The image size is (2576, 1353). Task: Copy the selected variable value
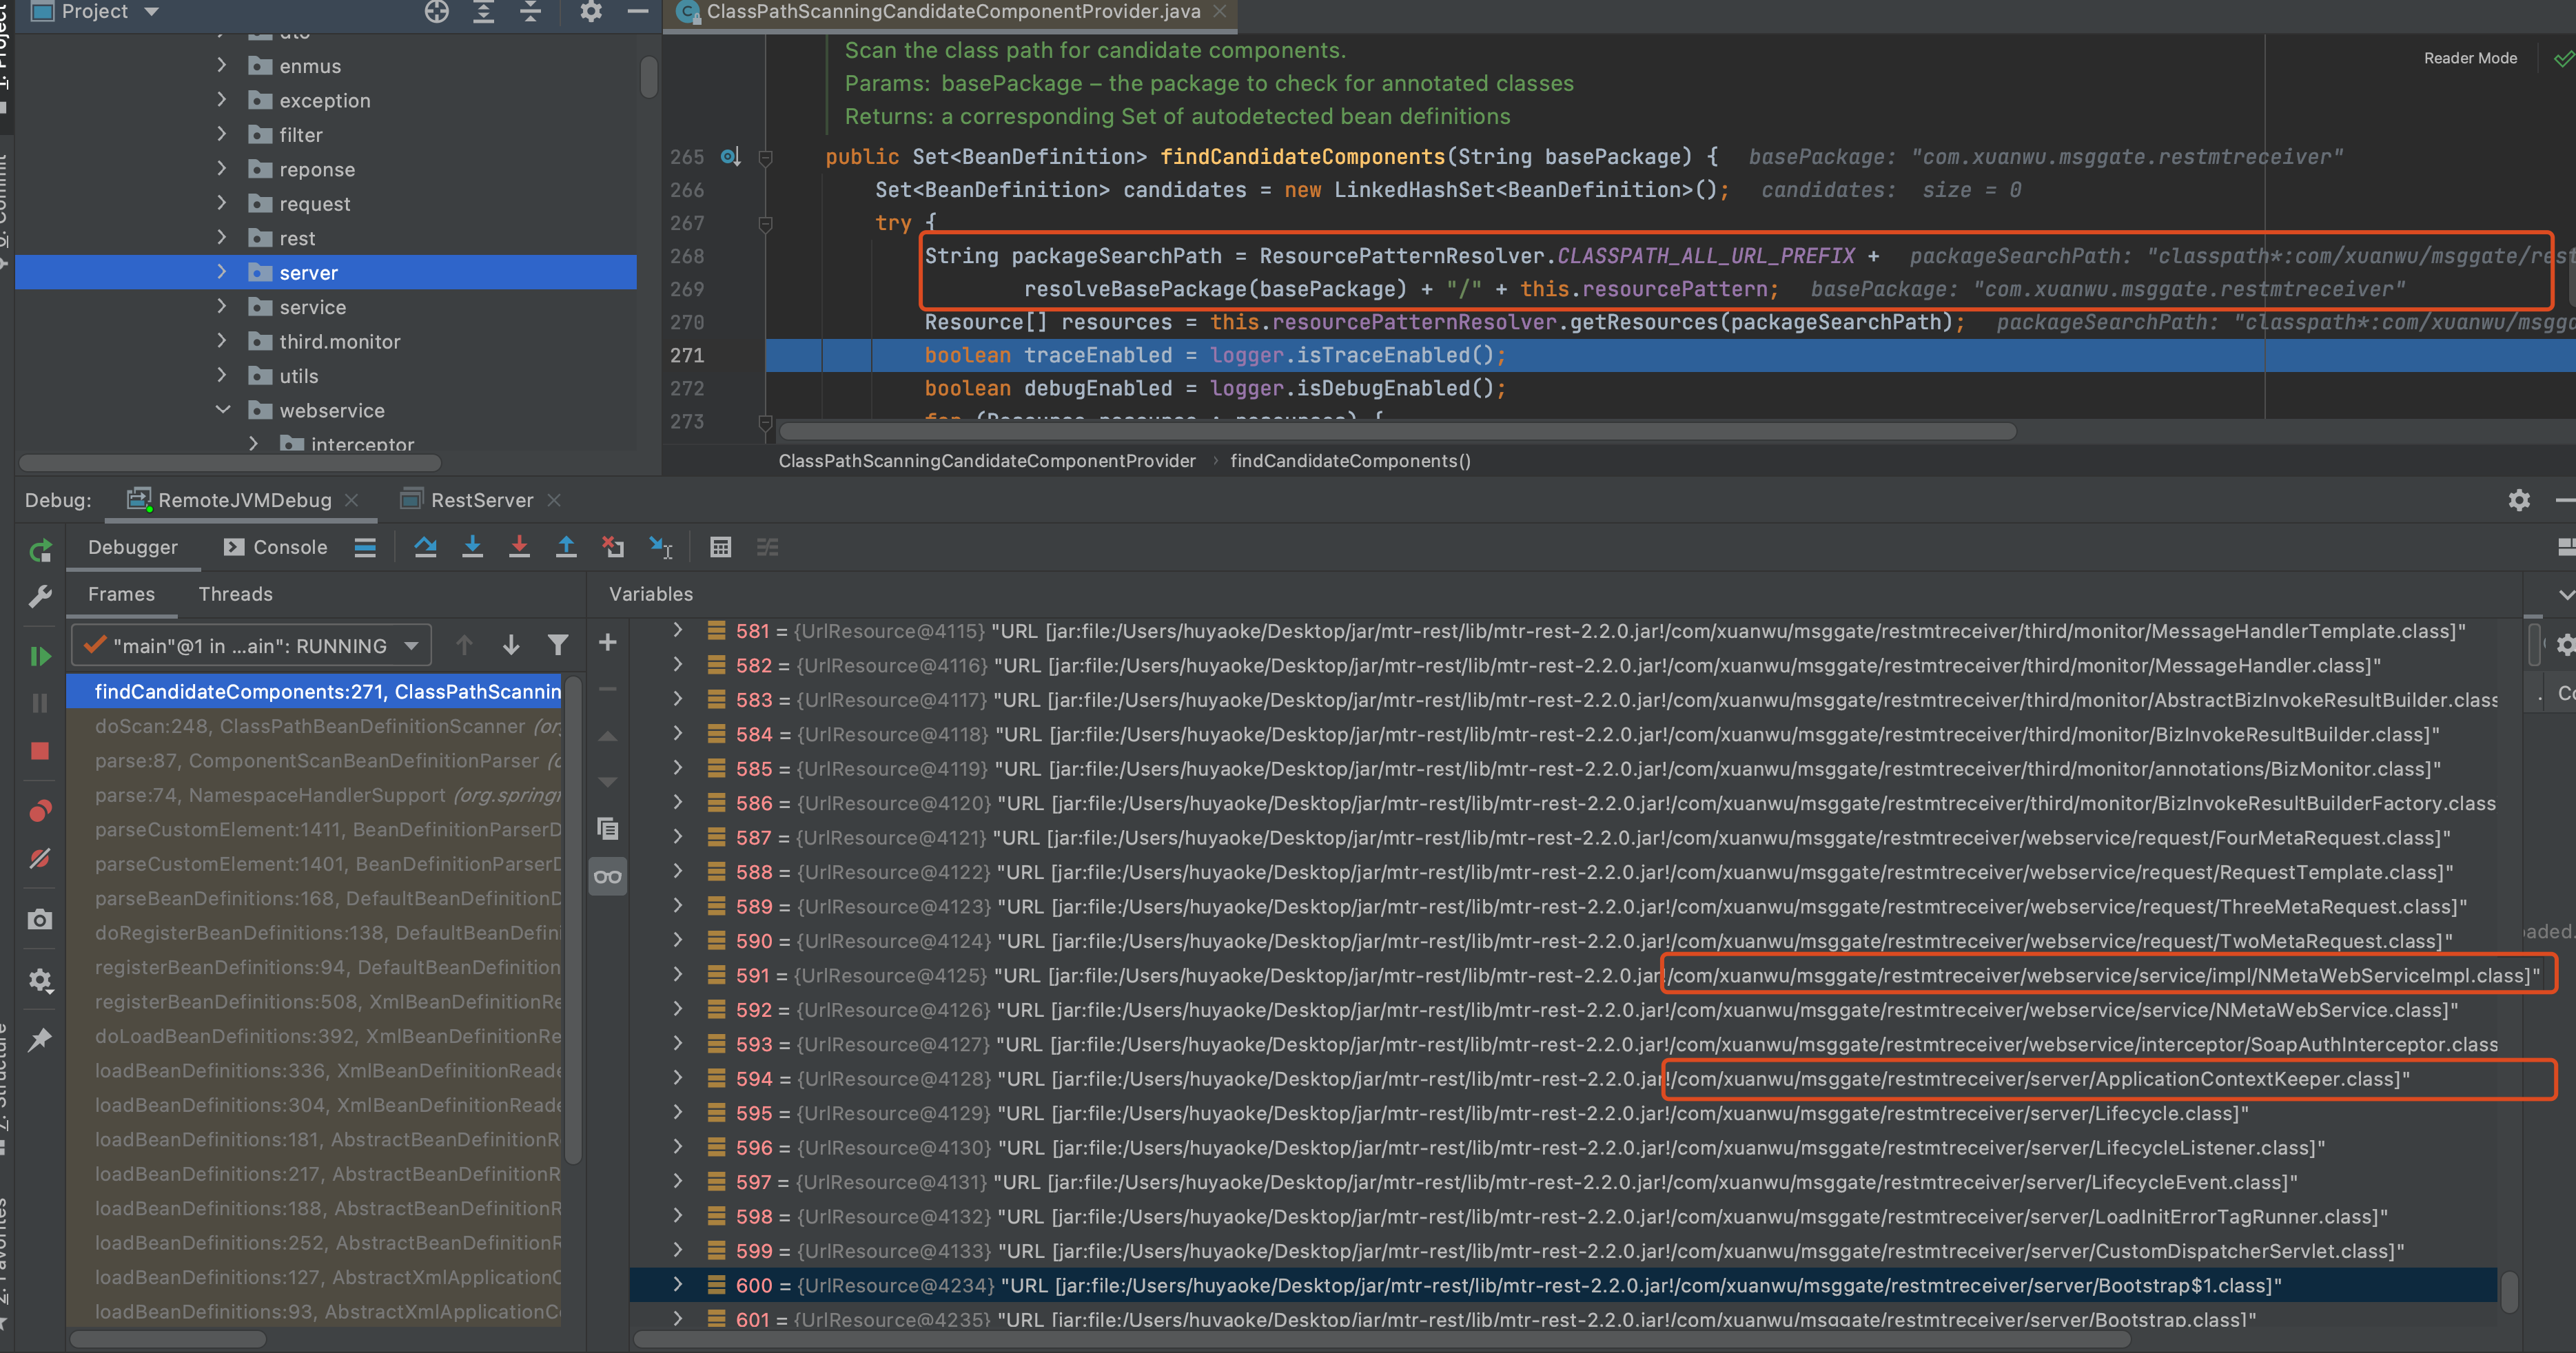coord(607,829)
